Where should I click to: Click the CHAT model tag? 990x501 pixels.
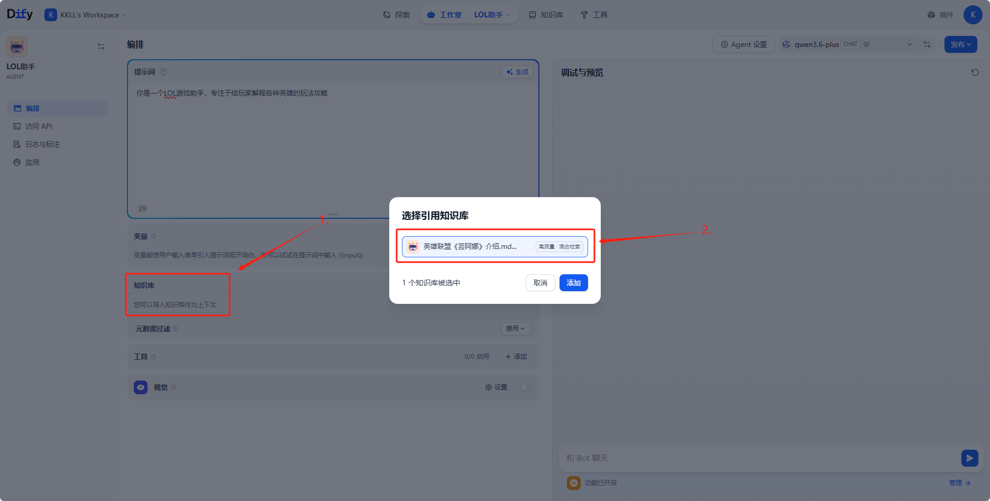pos(850,44)
